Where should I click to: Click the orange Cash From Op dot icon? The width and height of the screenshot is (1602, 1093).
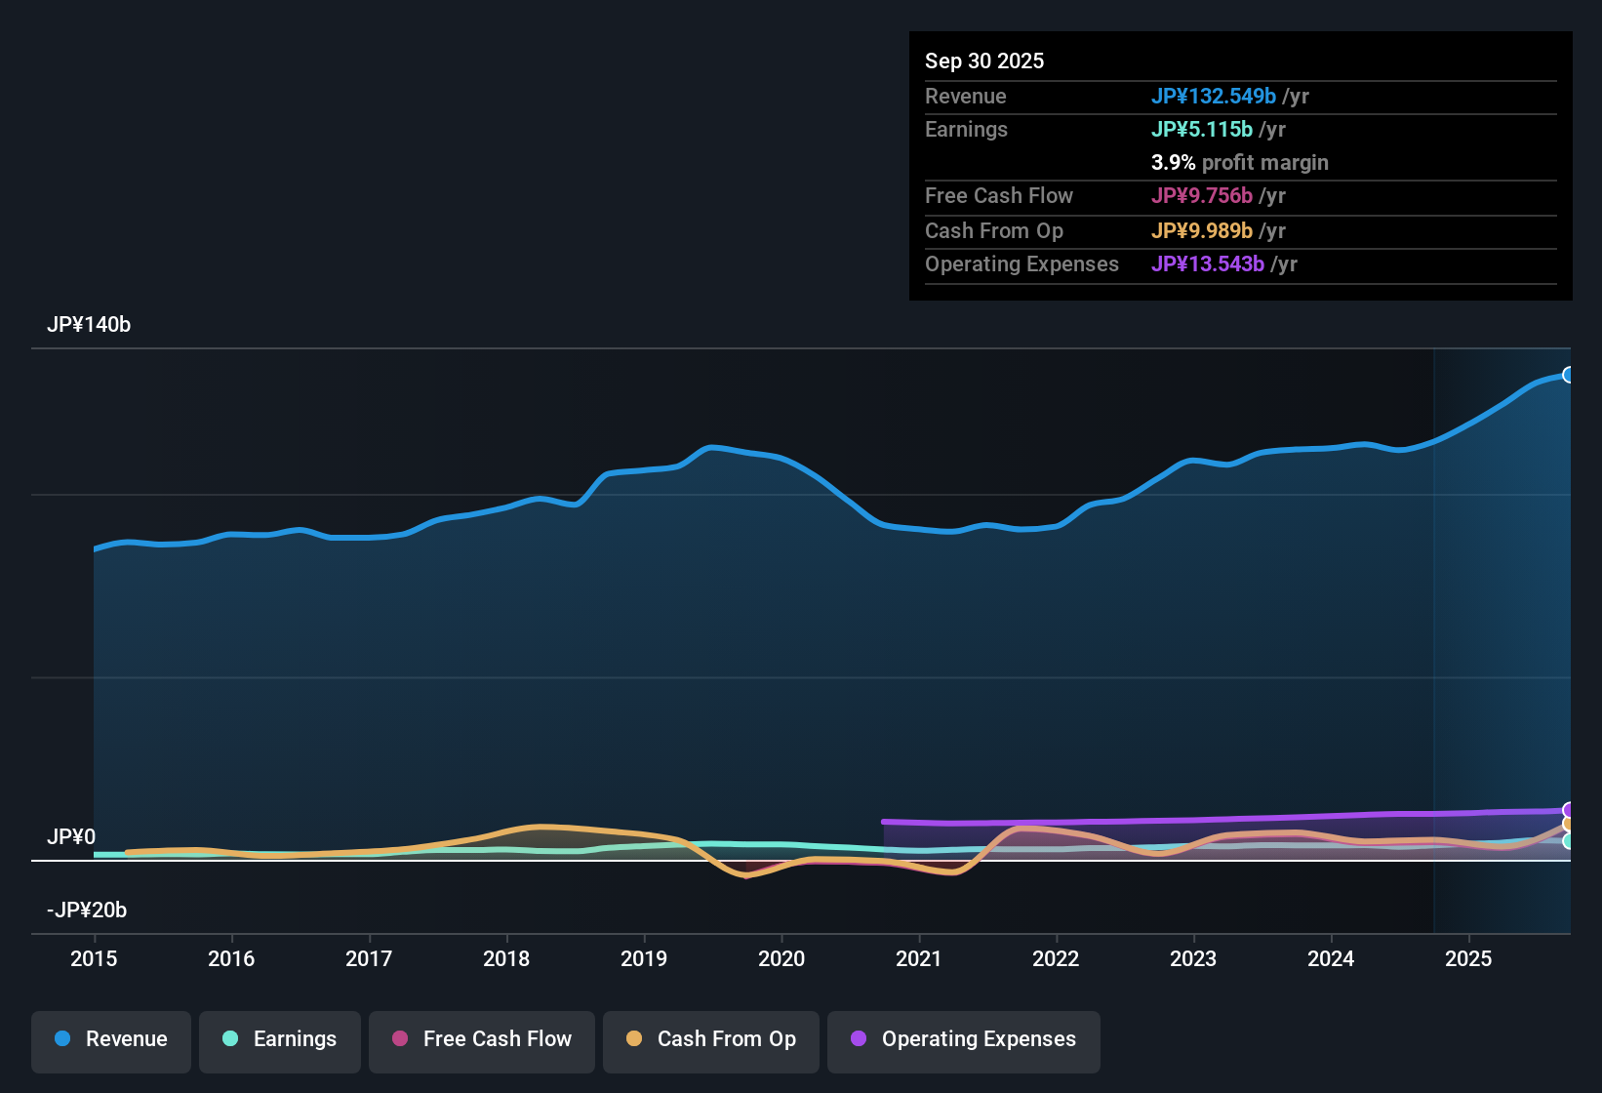coord(633,1039)
